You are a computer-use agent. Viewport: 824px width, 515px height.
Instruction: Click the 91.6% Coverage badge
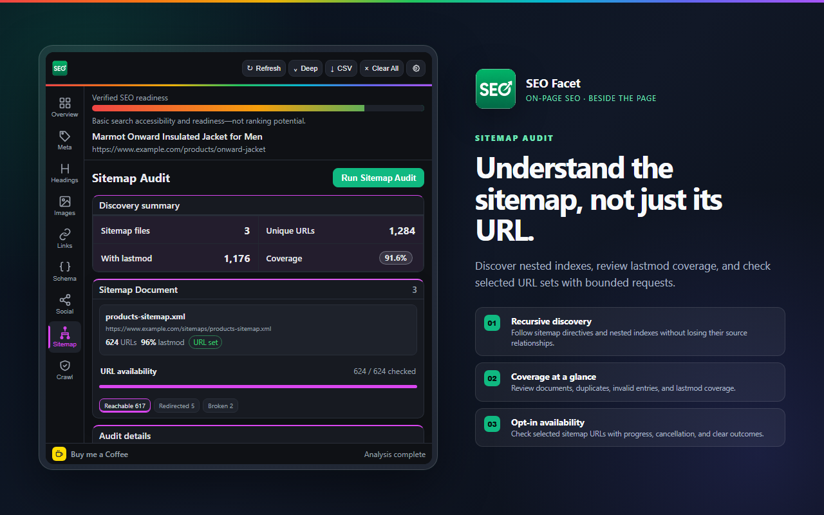pyautogui.click(x=396, y=258)
